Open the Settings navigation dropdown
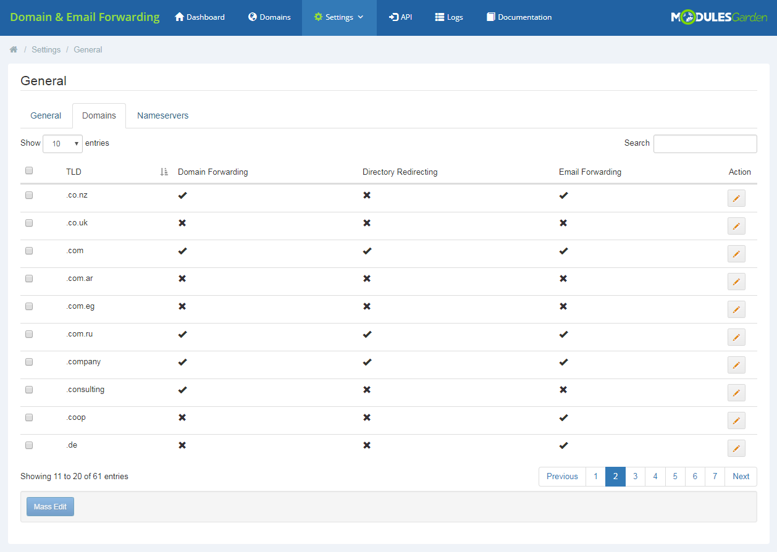 tap(338, 17)
